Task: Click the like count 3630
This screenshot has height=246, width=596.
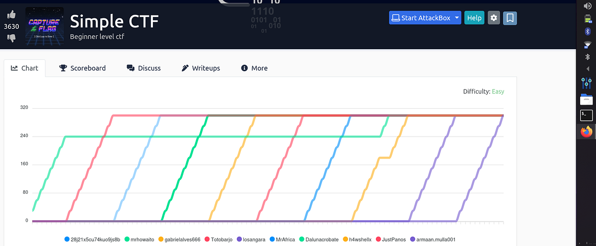Action: [11, 26]
